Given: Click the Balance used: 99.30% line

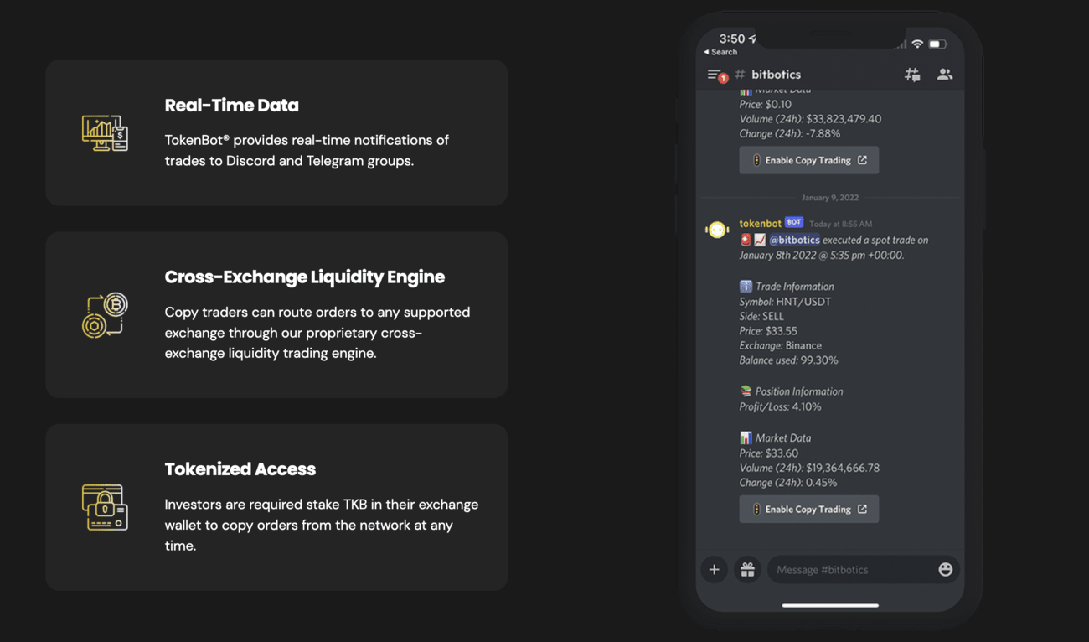Looking at the screenshot, I should click(x=788, y=360).
